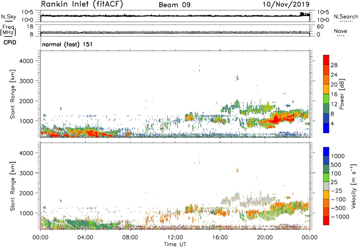Select the '04:00' time tick label
This screenshot has width=358, height=247.
click(x=85, y=238)
